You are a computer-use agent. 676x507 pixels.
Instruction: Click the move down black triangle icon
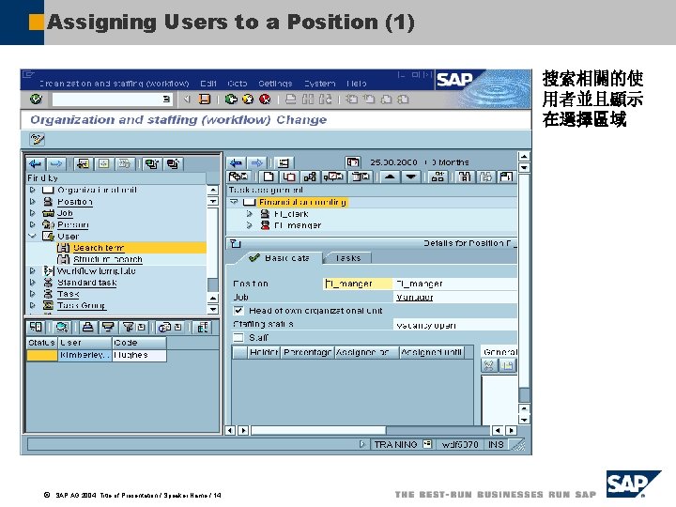411,177
